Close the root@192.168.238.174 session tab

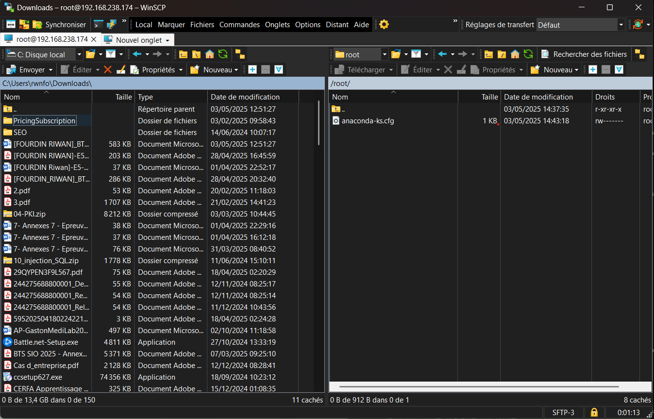point(94,39)
